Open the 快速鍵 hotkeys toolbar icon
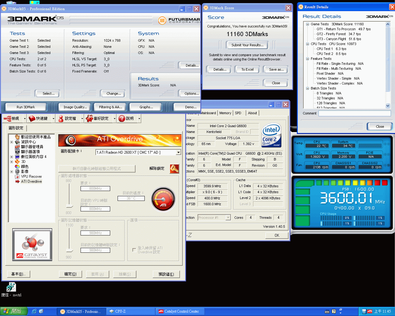The height and width of the screenshot is (316, 395). [x=32, y=118]
